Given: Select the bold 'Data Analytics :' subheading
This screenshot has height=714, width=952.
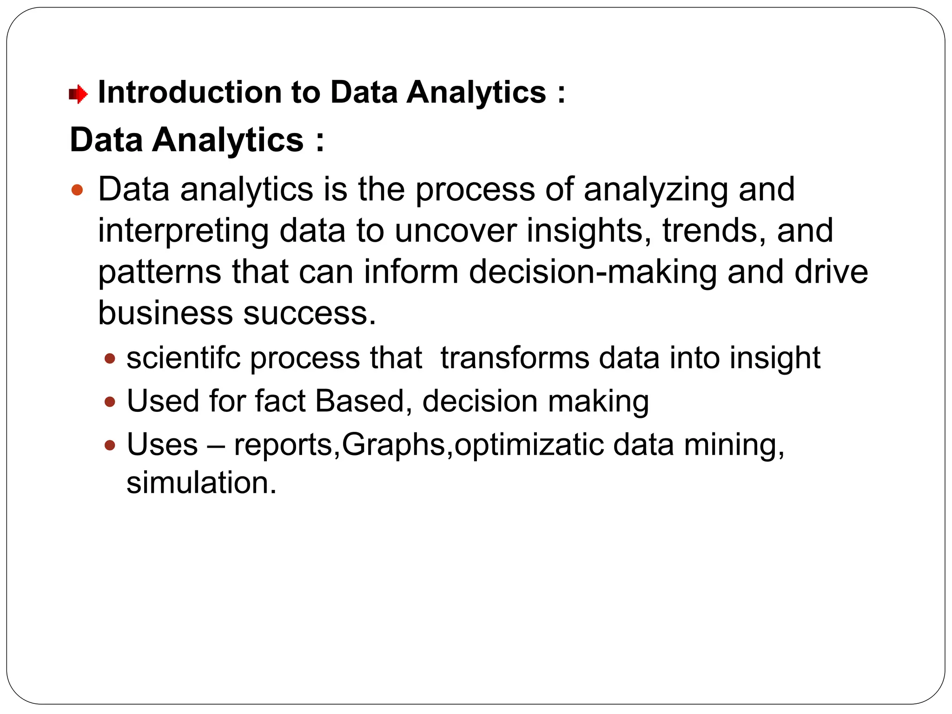Looking at the screenshot, I should 197,140.
